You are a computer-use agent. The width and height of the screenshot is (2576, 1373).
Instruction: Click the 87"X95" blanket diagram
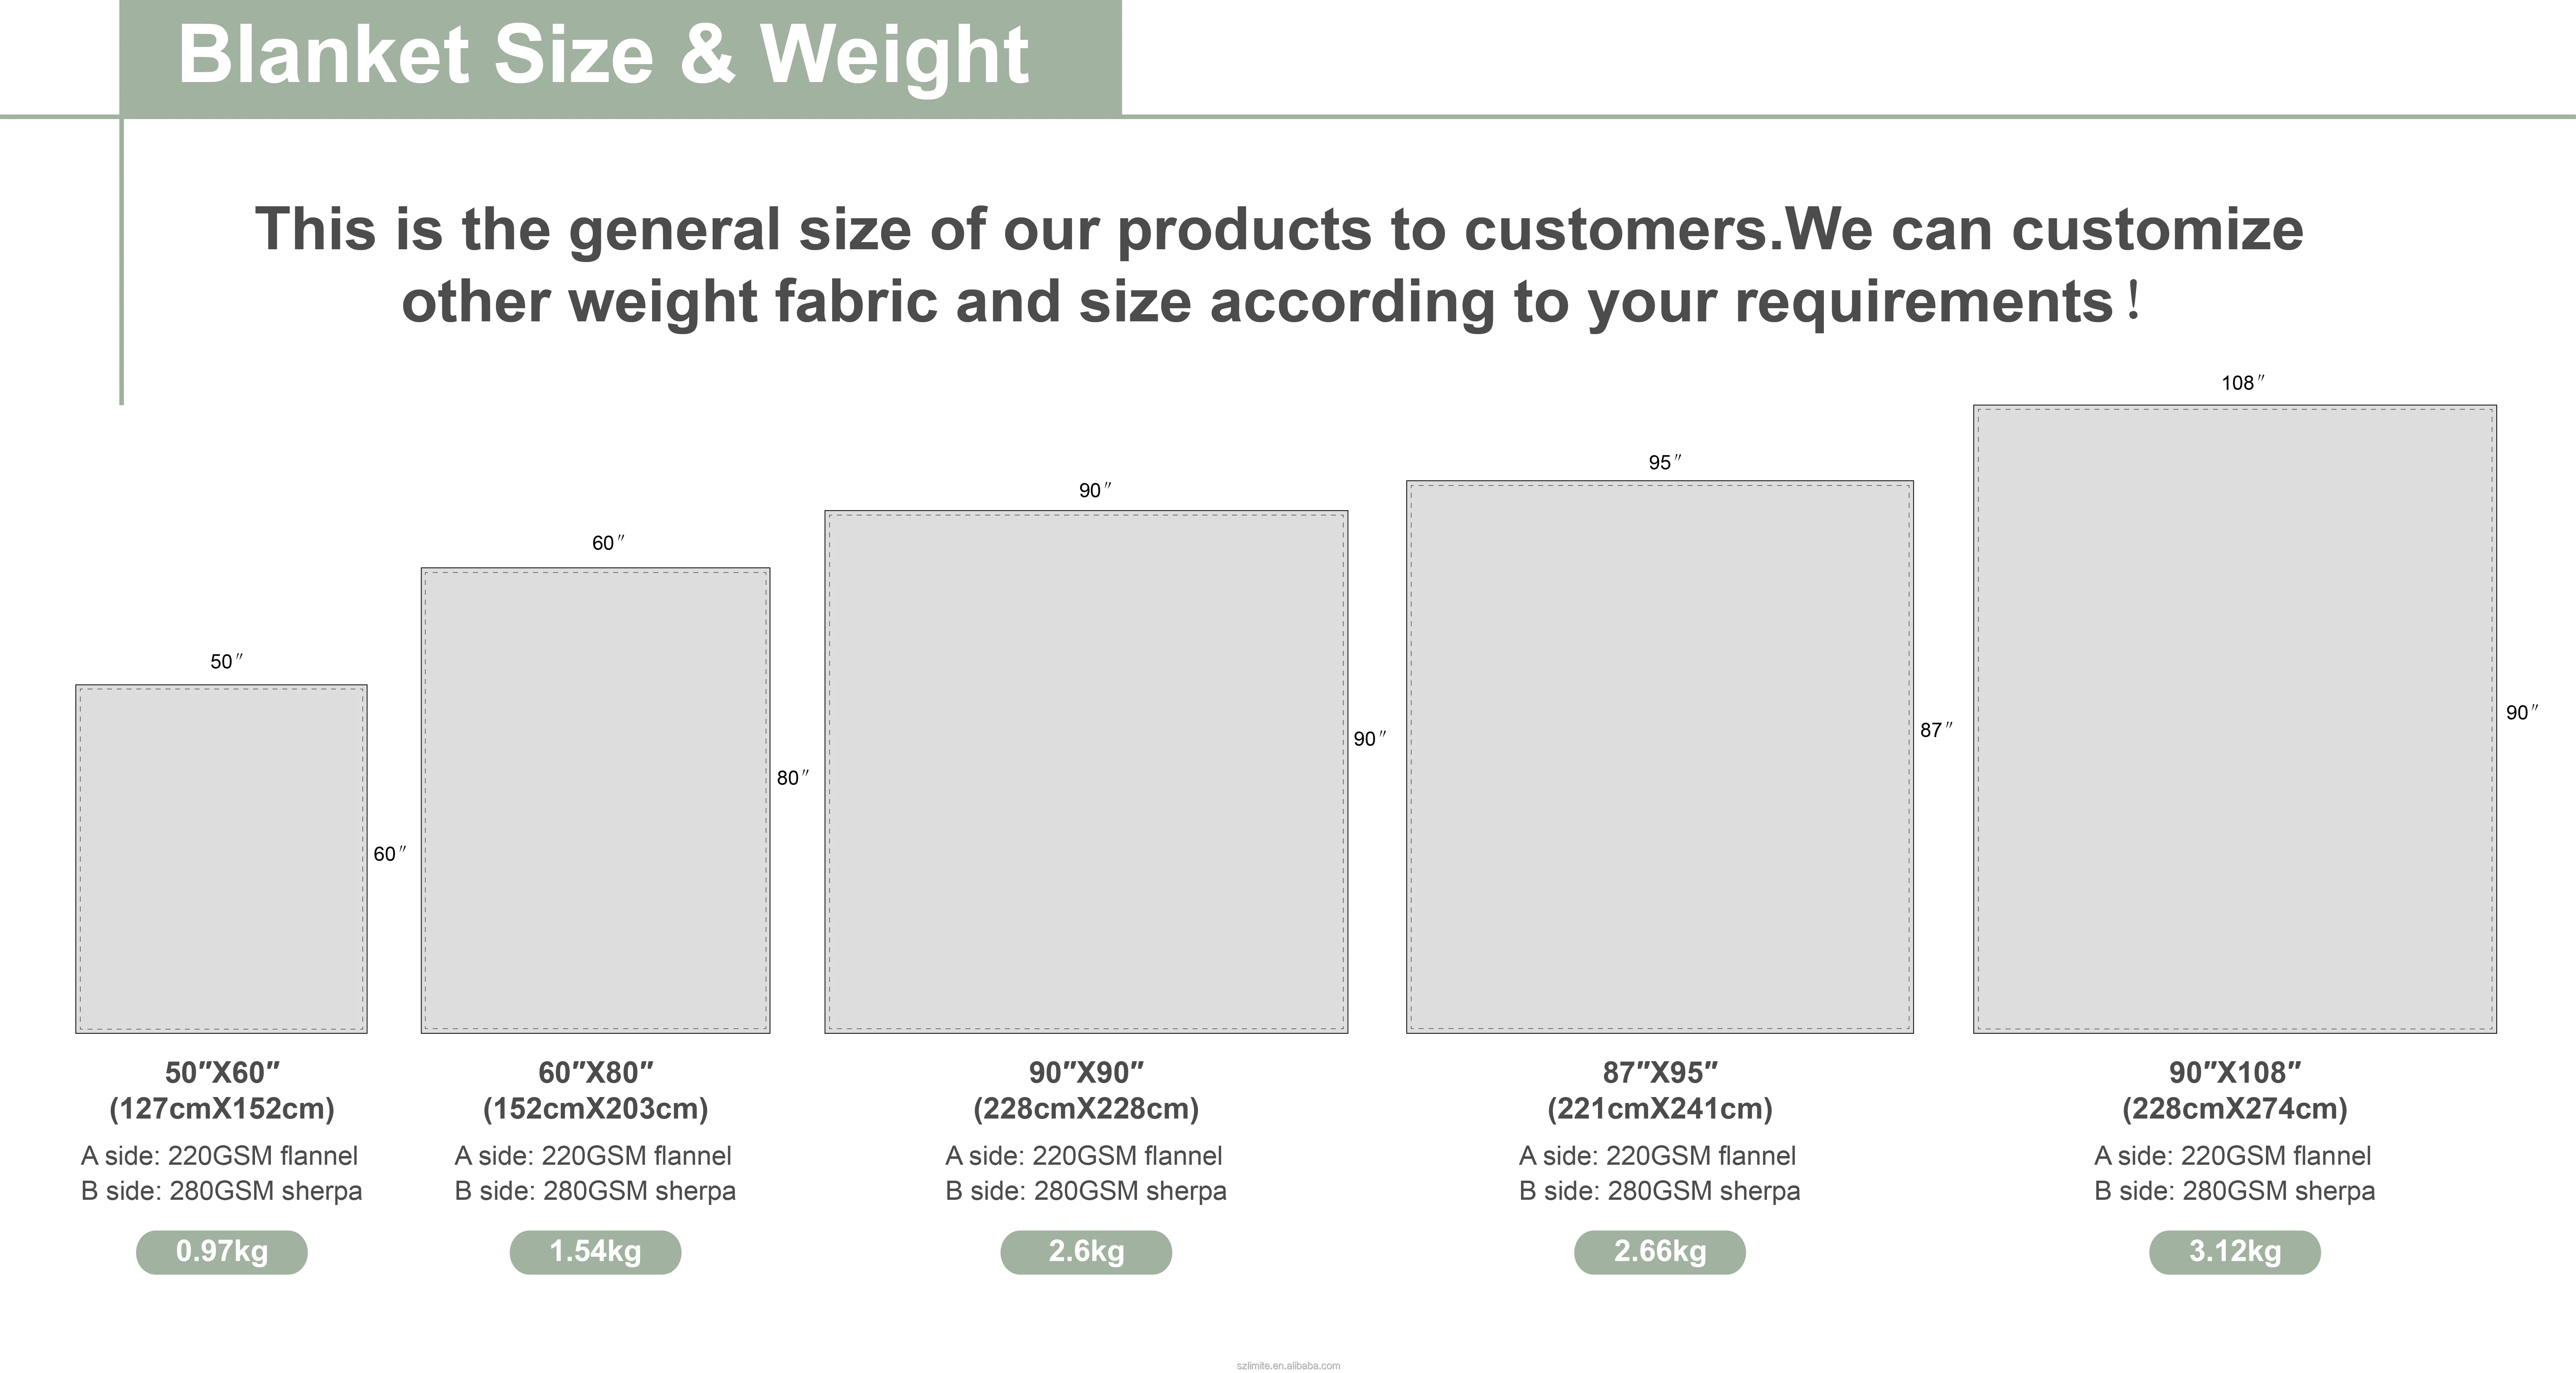coord(1660,757)
